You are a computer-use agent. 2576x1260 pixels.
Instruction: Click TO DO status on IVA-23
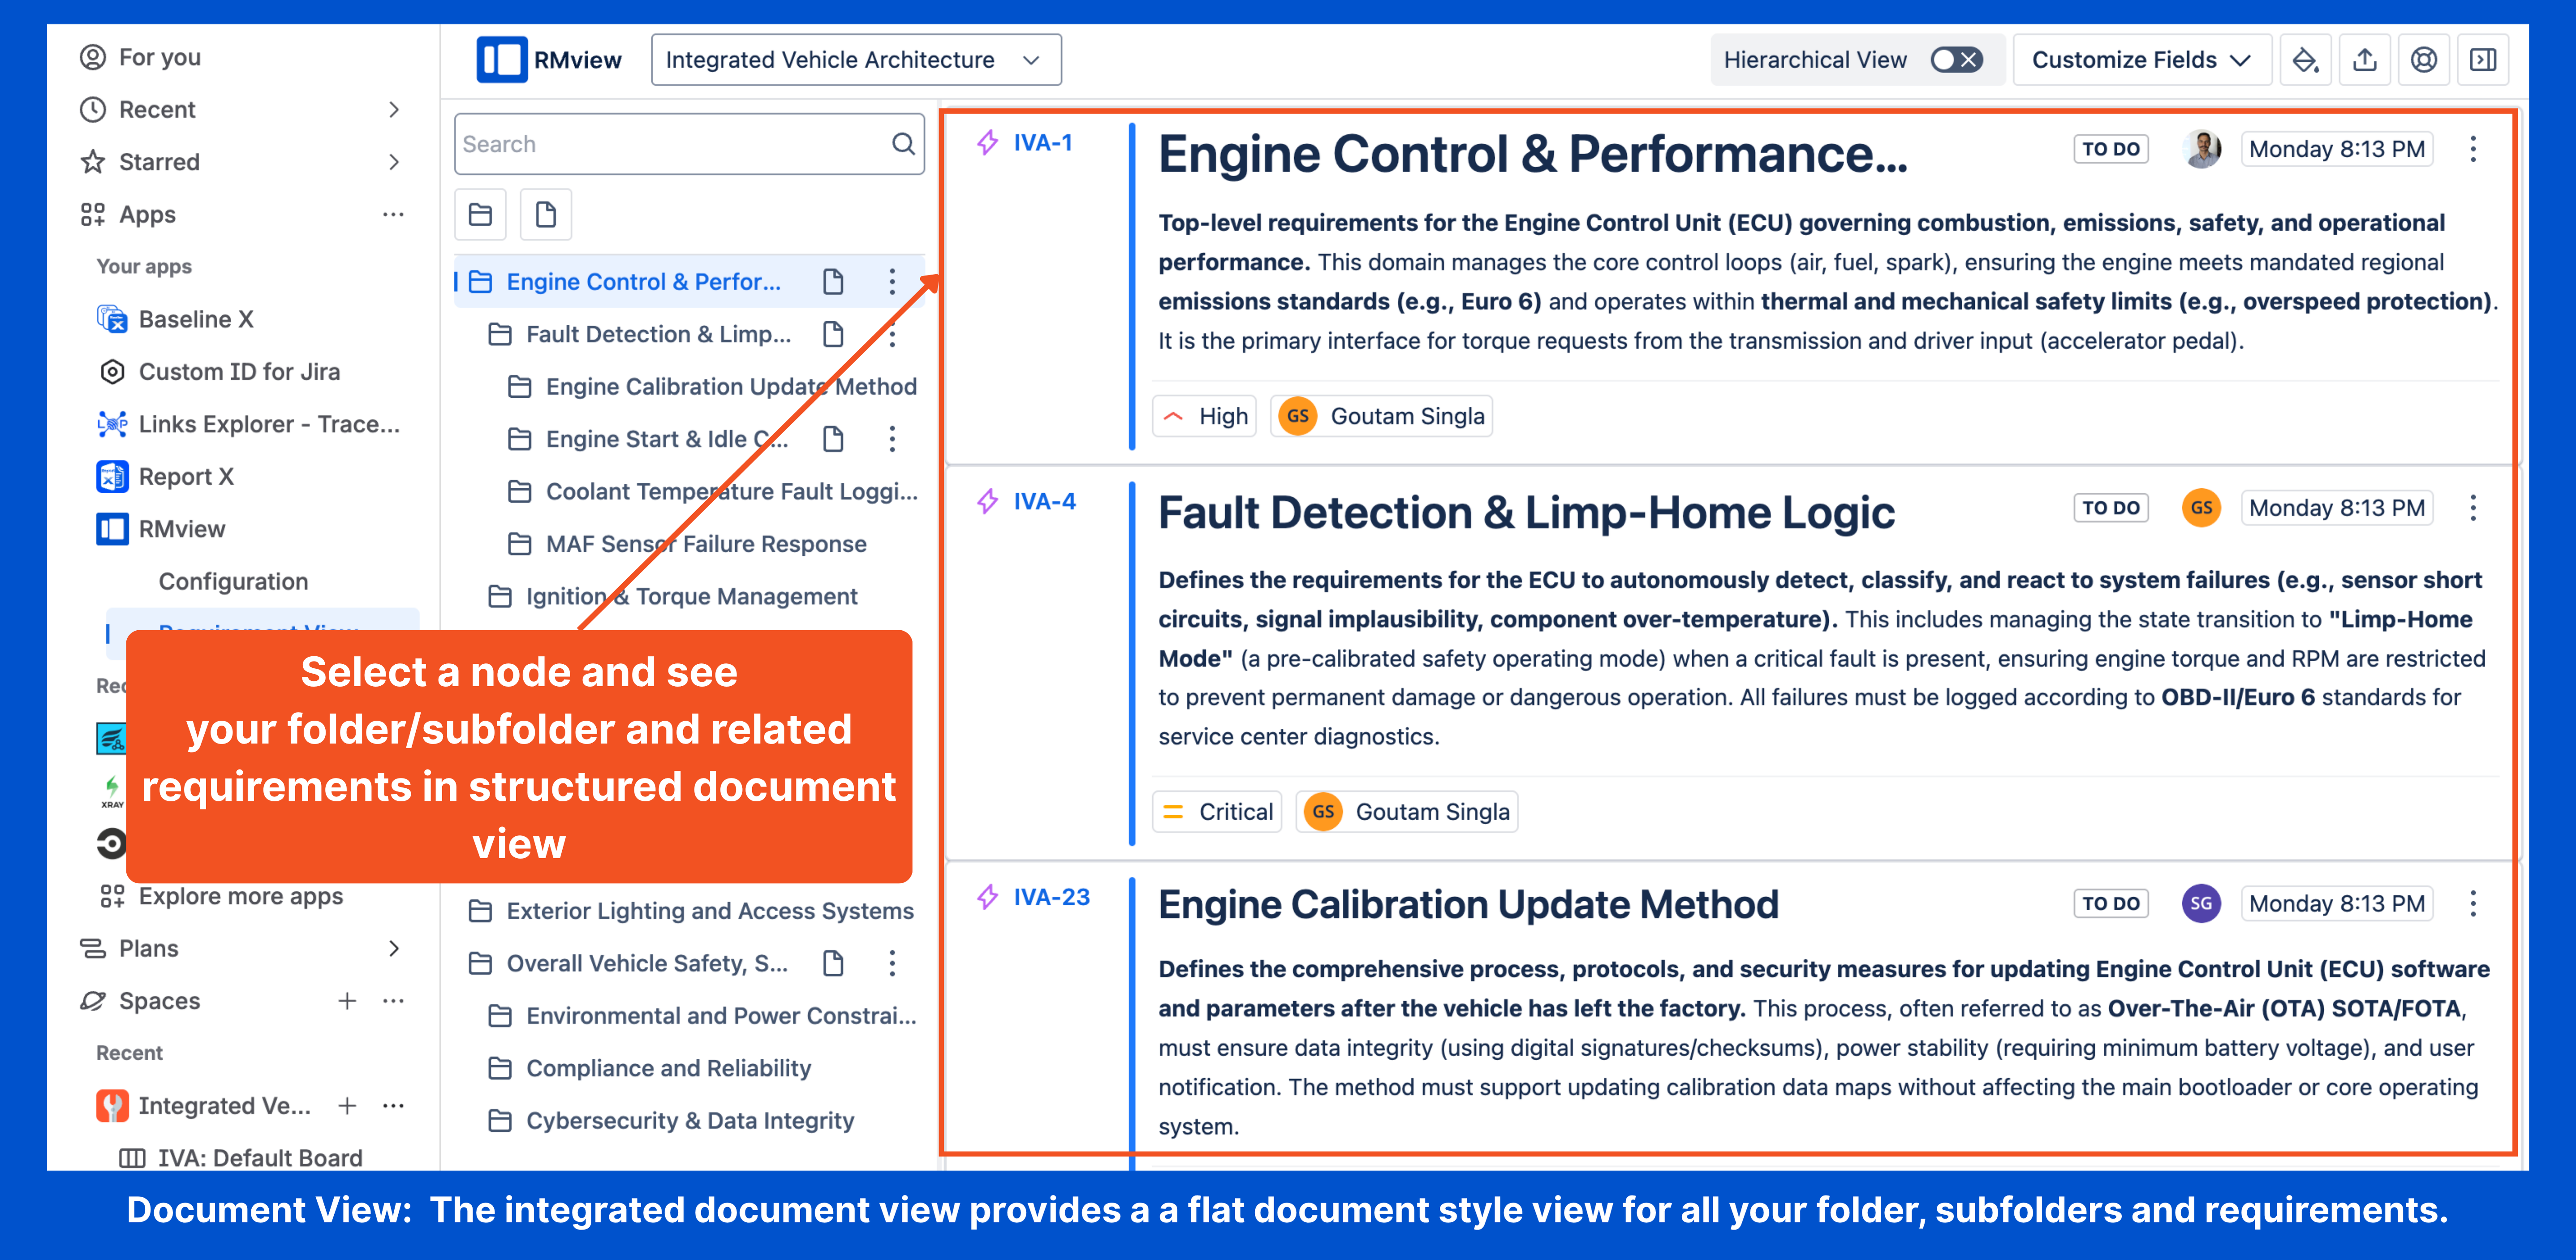coord(2110,903)
